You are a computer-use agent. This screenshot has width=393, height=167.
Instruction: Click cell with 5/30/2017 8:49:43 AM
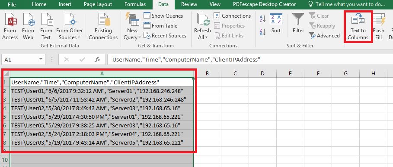(x=102, y=108)
